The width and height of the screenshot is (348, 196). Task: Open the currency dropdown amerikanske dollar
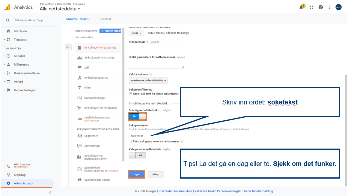pyautogui.click(x=148, y=80)
